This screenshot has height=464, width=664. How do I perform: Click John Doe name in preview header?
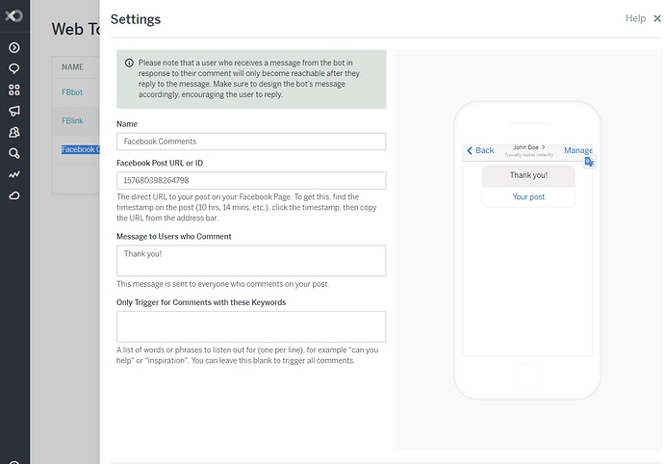[x=526, y=147]
